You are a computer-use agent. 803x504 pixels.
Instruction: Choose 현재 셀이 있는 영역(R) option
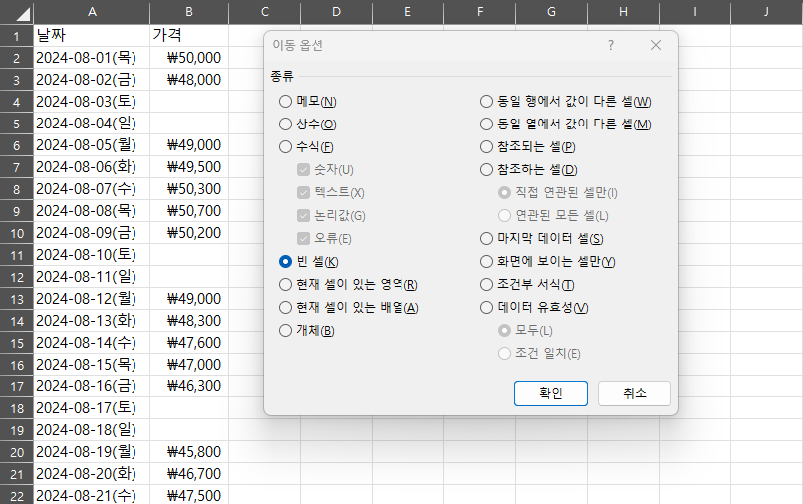pos(349,284)
